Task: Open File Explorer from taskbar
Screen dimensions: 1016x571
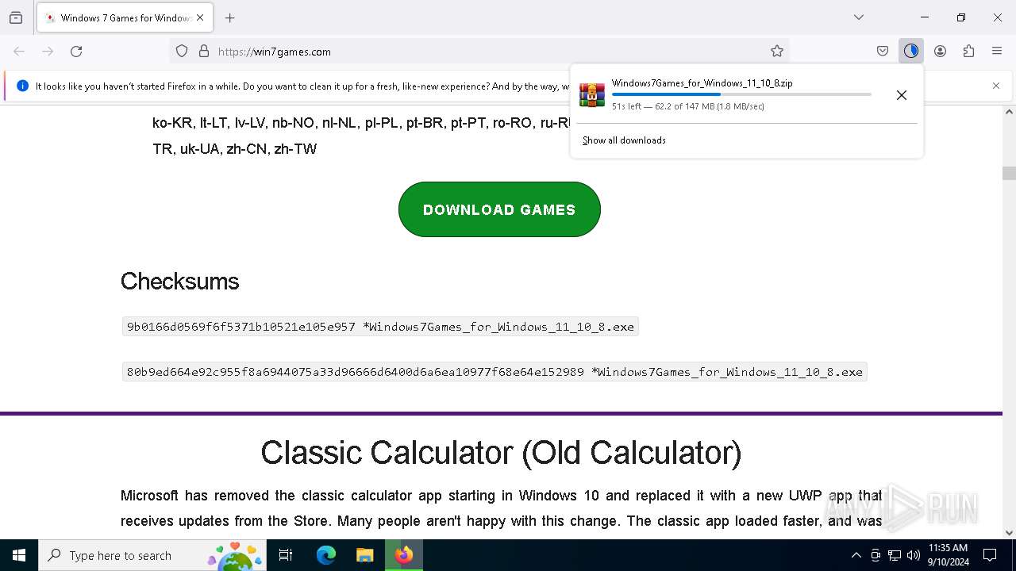Action: [x=364, y=555]
